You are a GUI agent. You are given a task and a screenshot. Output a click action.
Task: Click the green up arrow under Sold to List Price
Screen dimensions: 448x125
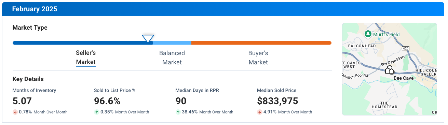tap(97, 112)
